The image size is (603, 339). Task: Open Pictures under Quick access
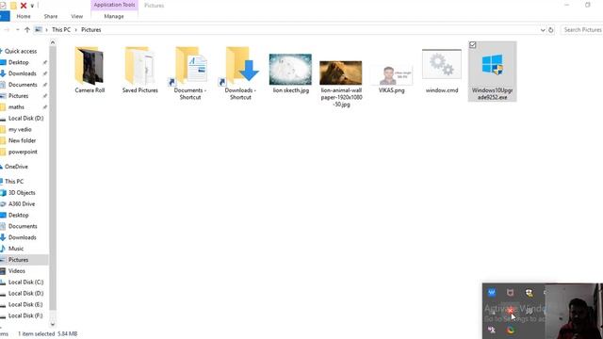tap(18, 96)
